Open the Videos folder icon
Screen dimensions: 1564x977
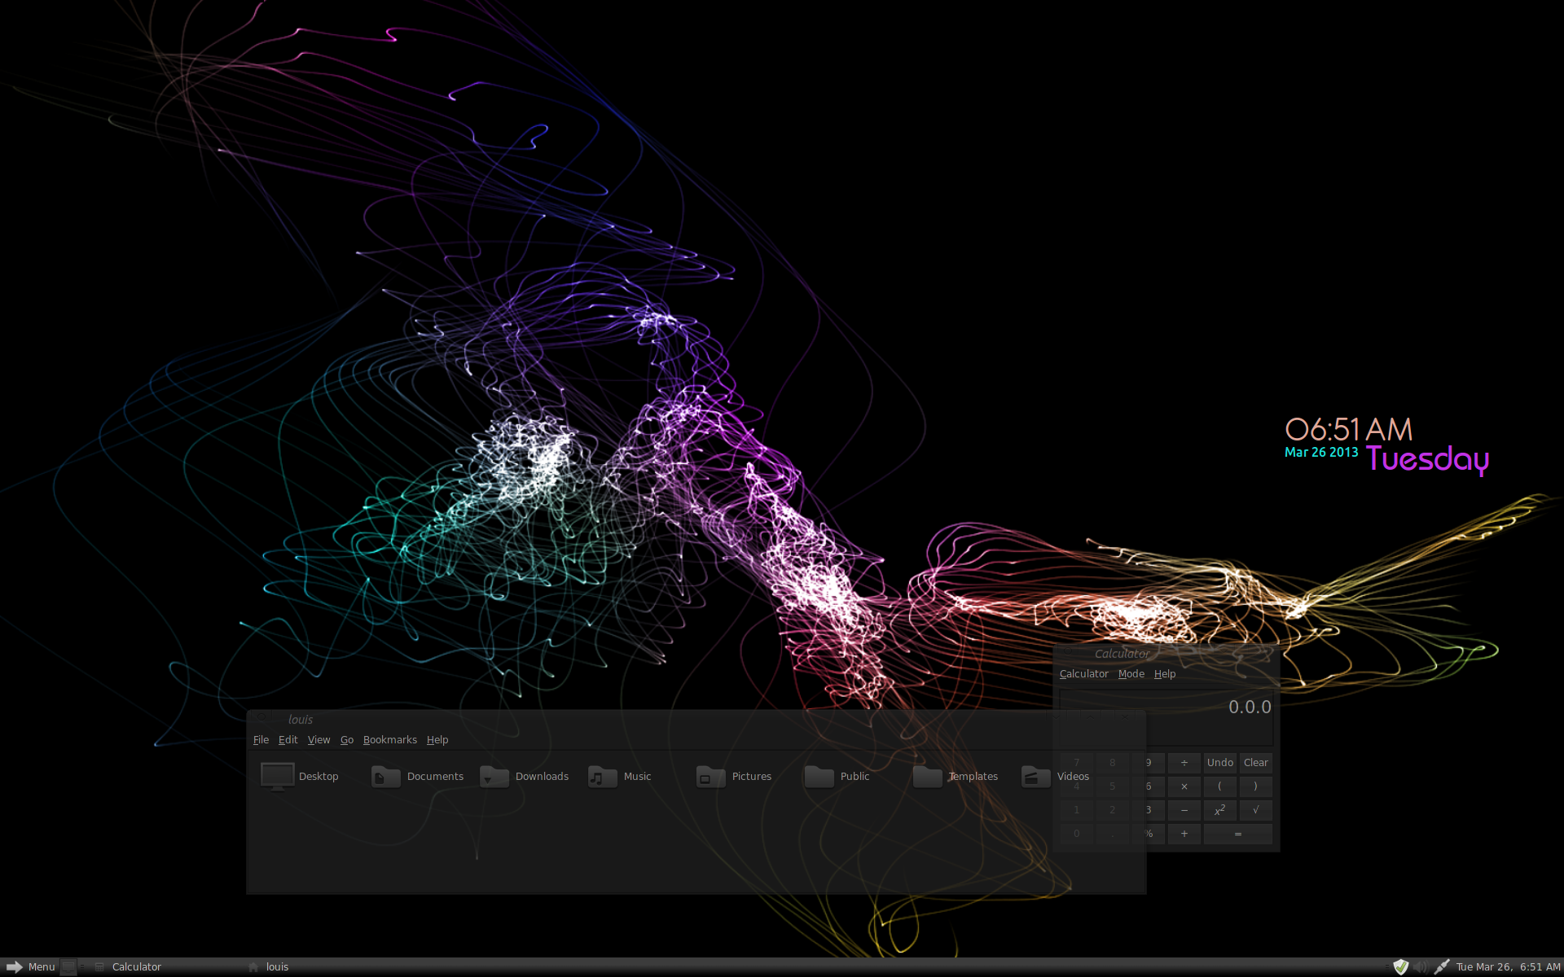pyautogui.click(x=1036, y=777)
